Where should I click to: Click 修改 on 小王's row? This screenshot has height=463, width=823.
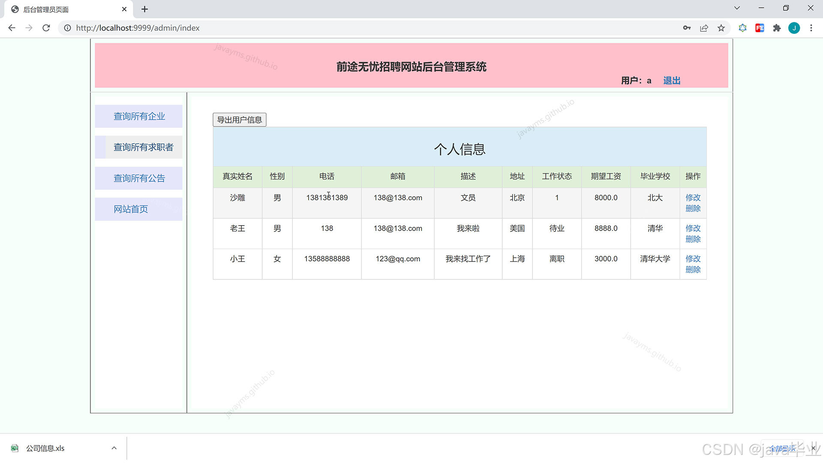coord(693,259)
